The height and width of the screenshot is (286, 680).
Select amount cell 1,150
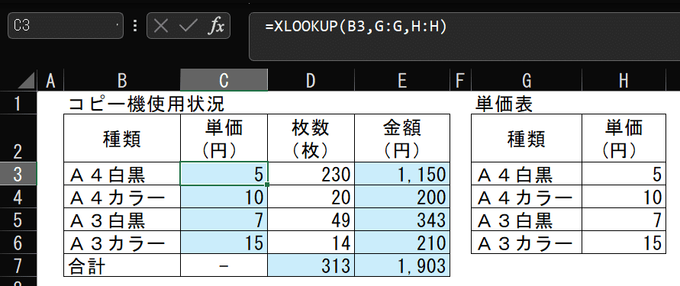click(x=402, y=174)
